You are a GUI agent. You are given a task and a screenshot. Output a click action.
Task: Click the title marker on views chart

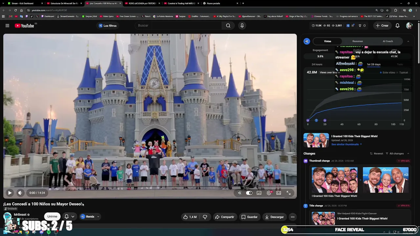click(x=316, y=120)
